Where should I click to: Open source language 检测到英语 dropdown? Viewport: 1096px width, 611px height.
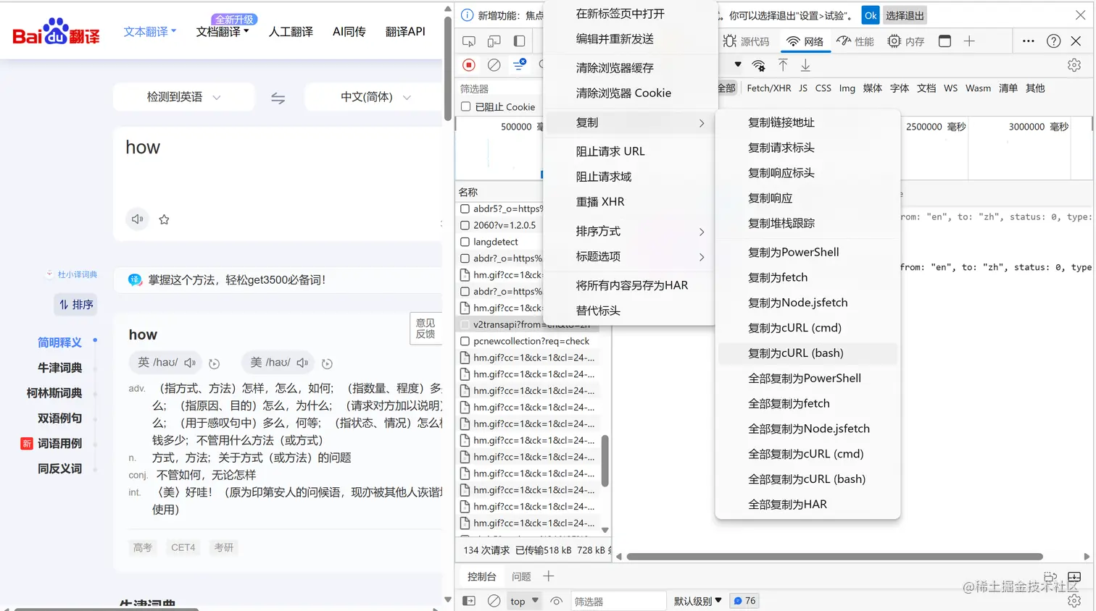[183, 97]
